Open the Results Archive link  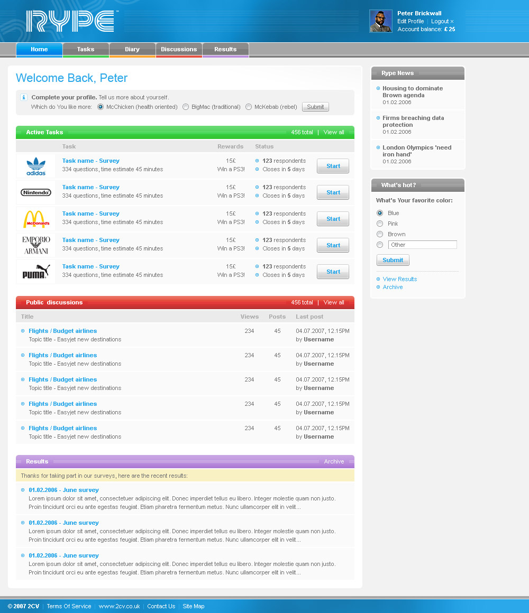[x=334, y=462]
